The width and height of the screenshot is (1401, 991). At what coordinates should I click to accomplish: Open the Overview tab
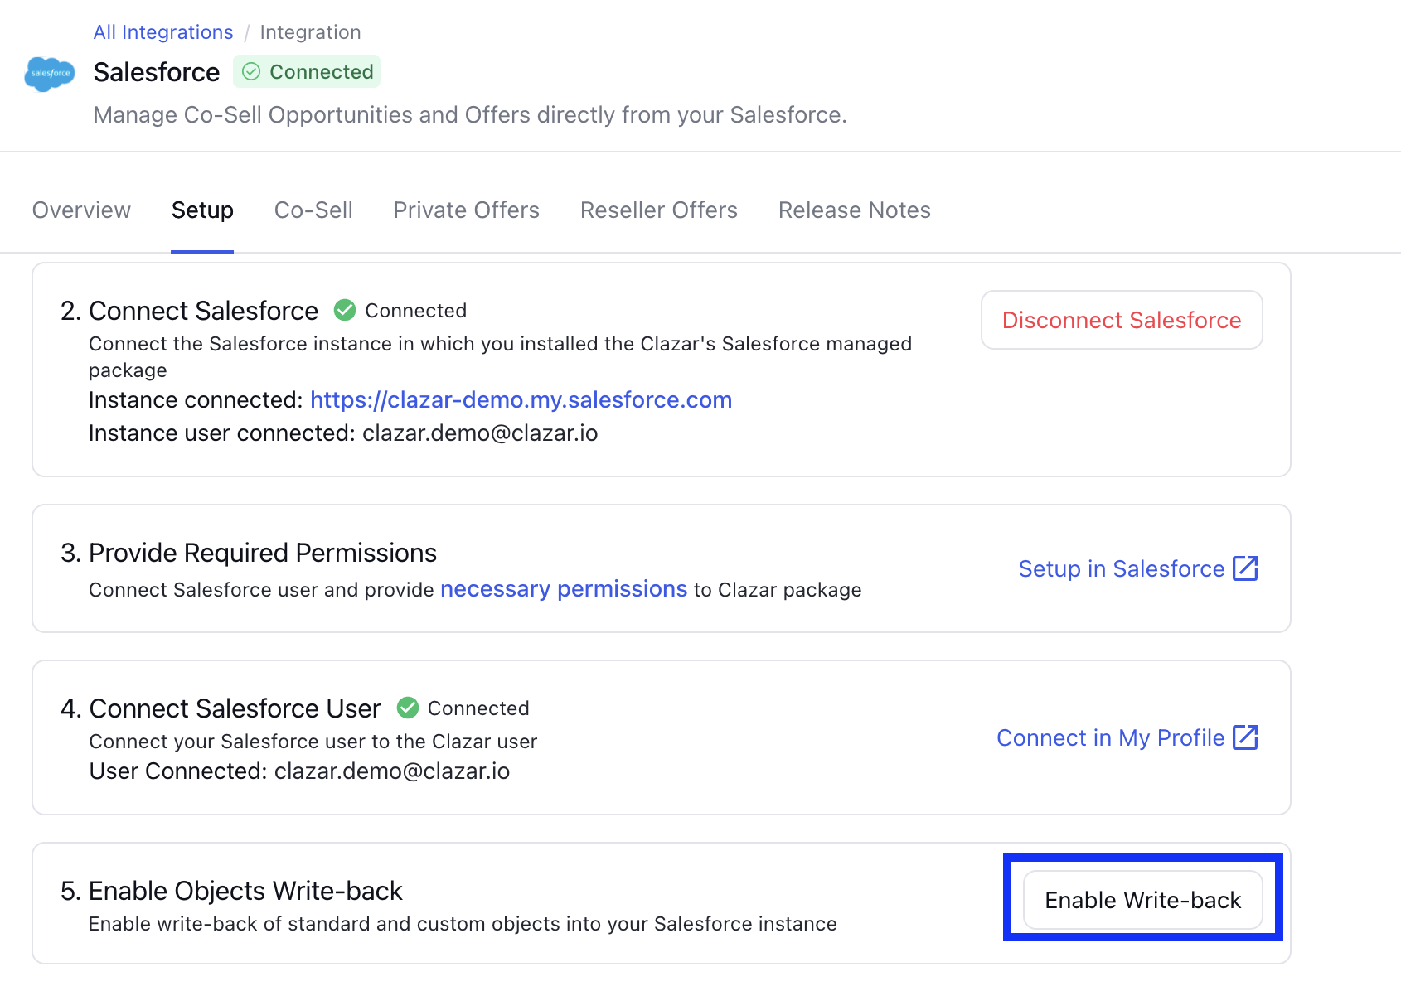tap(81, 210)
